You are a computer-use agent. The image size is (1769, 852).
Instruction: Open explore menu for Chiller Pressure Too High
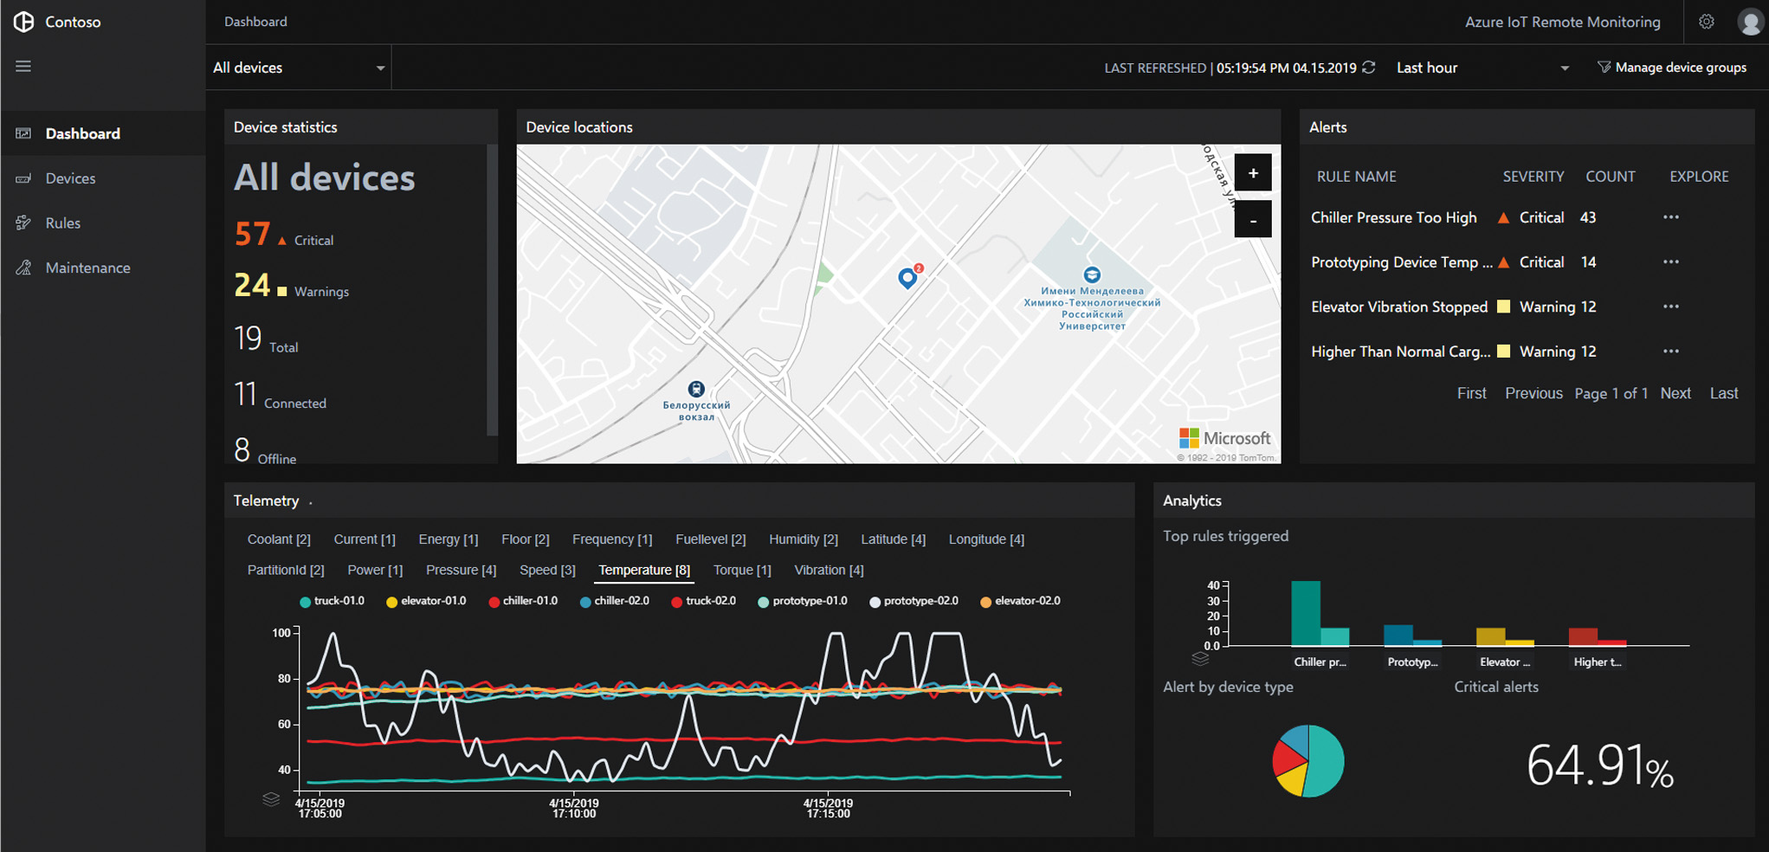[1670, 217]
